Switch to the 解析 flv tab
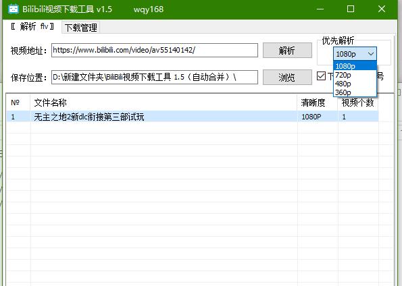The image size is (402, 286). coord(32,26)
